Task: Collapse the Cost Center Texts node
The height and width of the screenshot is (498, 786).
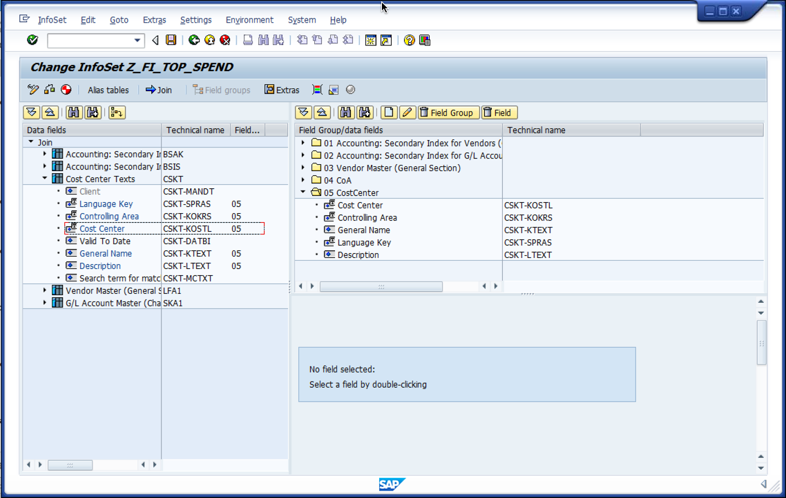Action: [44, 179]
